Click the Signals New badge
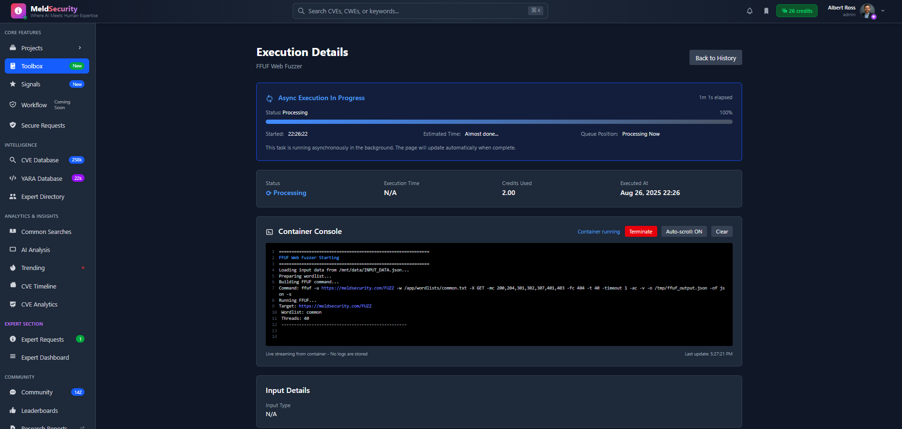The height and width of the screenshot is (429, 902). (77, 84)
